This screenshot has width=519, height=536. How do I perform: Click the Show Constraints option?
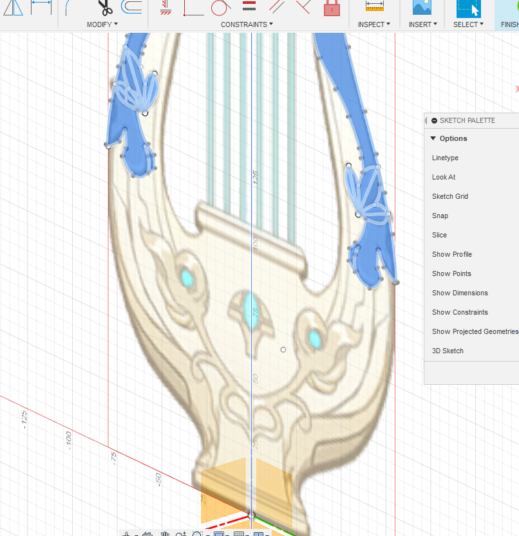[x=460, y=313]
